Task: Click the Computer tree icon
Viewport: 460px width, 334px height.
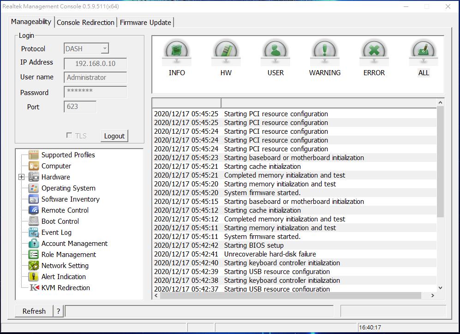Action: pos(34,166)
